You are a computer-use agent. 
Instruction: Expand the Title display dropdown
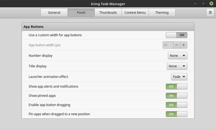[x=177, y=66]
